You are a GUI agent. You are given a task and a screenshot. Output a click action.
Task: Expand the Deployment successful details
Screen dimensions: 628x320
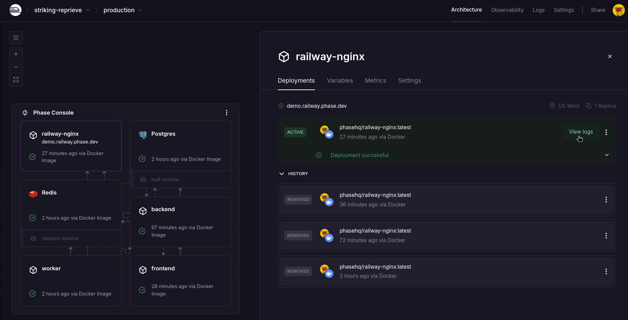click(607, 155)
